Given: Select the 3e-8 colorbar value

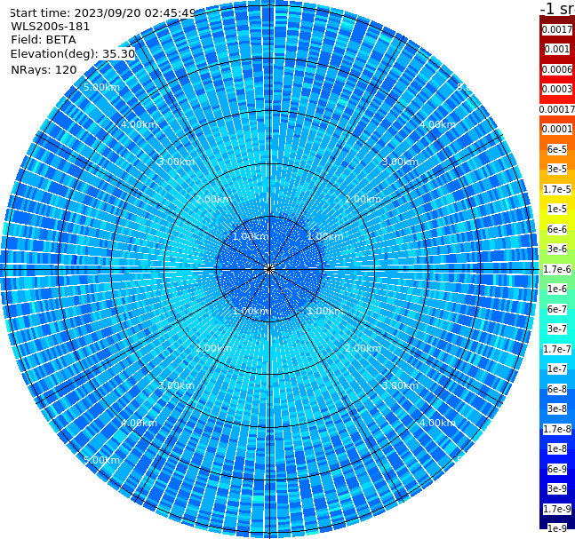Looking at the screenshot, I should click(557, 408).
